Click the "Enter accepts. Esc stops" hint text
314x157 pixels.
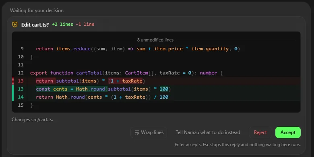point(238,145)
